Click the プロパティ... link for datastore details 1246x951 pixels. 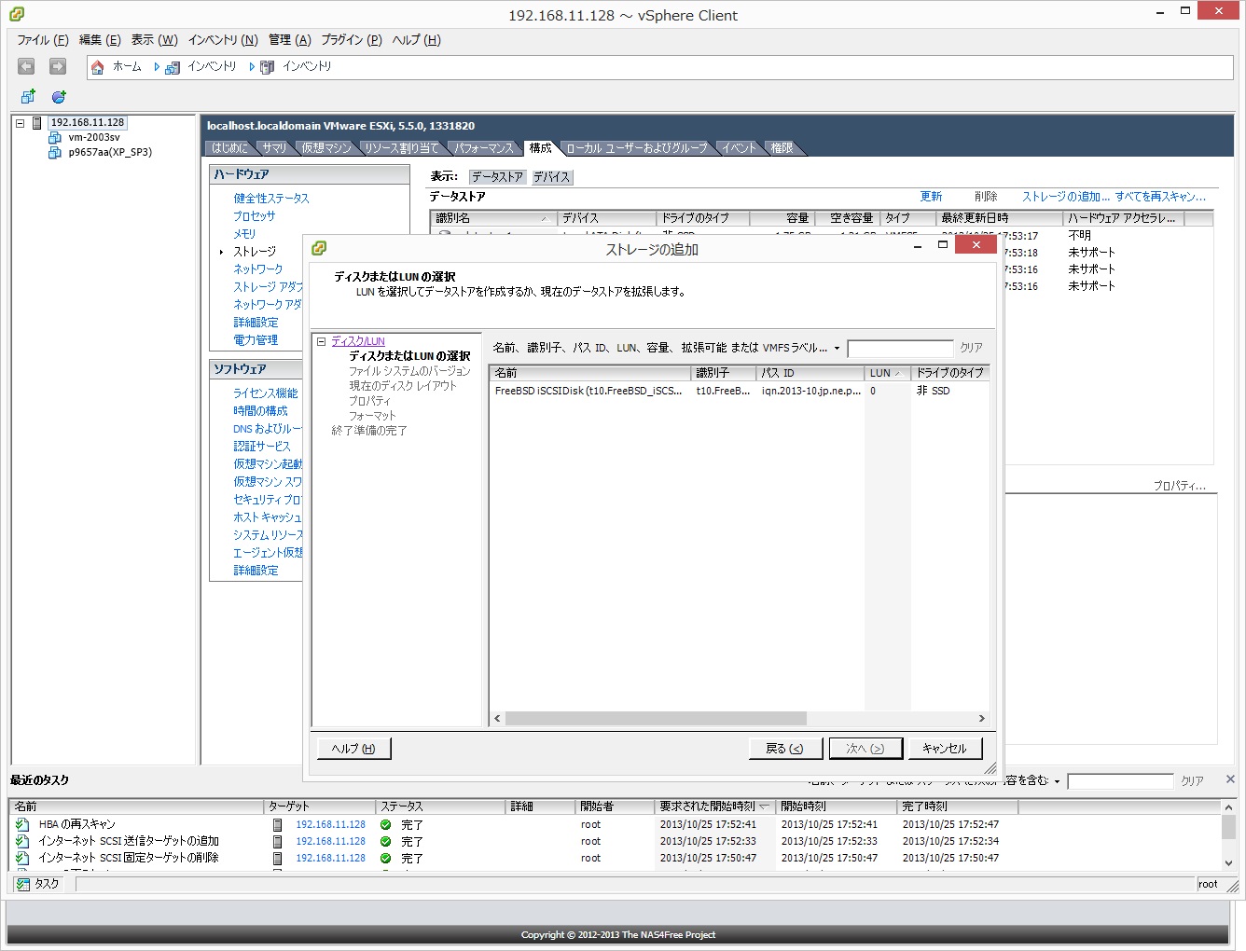tap(1180, 486)
